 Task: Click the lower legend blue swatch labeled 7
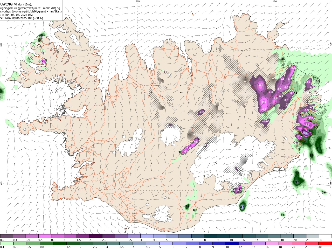click(x=192, y=244)
